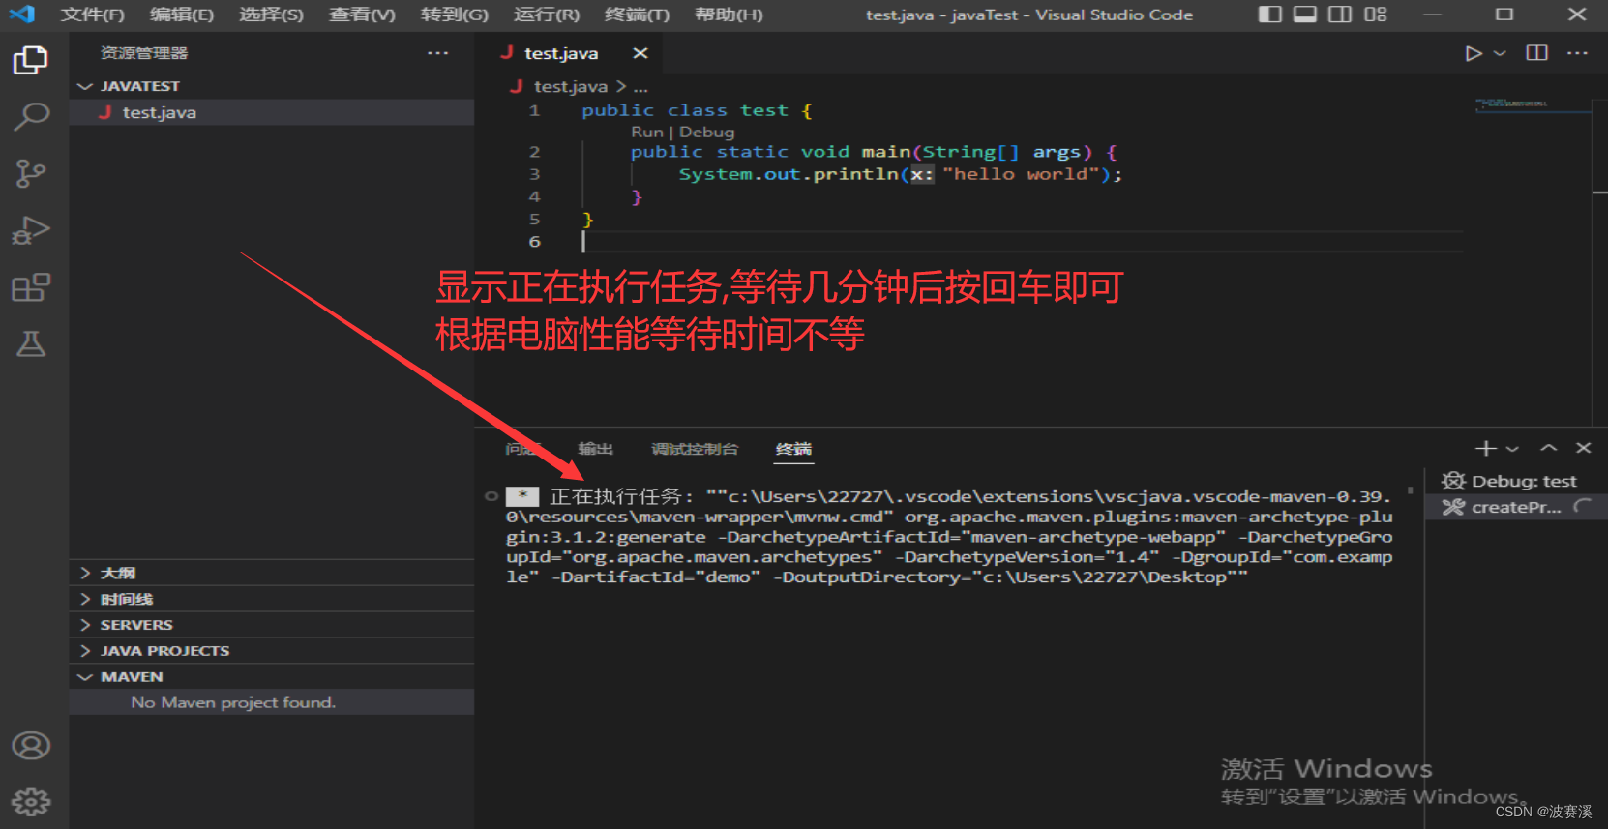Screen dimensions: 1608x829
Task: Open the Manage gear settings icon
Action: [x=30, y=802]
